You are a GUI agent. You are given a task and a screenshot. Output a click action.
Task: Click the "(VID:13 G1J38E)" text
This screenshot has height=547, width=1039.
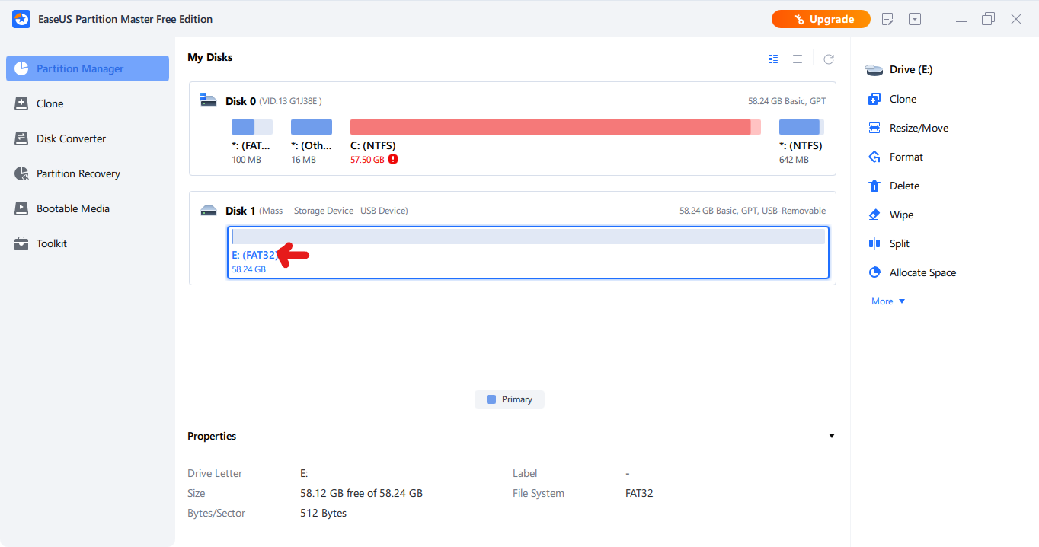290,101
